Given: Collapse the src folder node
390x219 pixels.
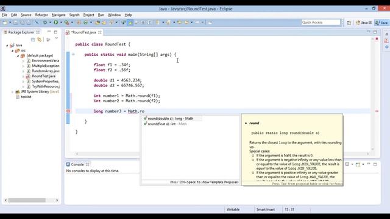Looking at the screenshot, I should (12, 50).
